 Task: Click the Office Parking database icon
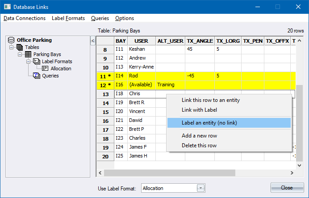pyautogui.click(x=11, y=40)
